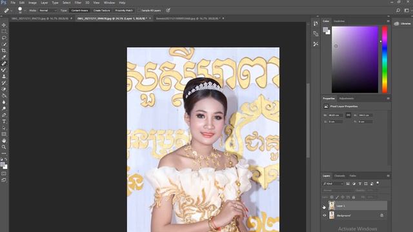This screenshot has height=232, width=413.
Task: Open the Filter menu
Action: point(77,3)
